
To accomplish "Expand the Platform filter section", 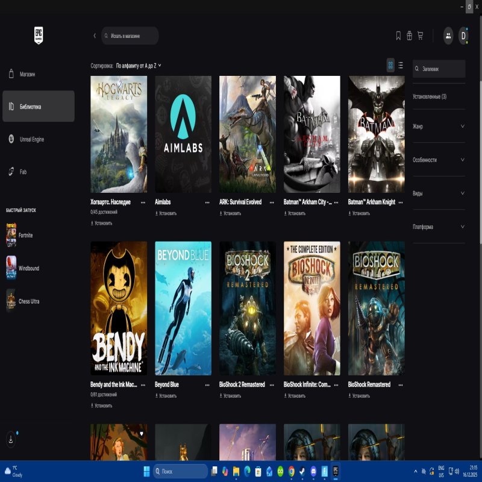I will (439, 227).
